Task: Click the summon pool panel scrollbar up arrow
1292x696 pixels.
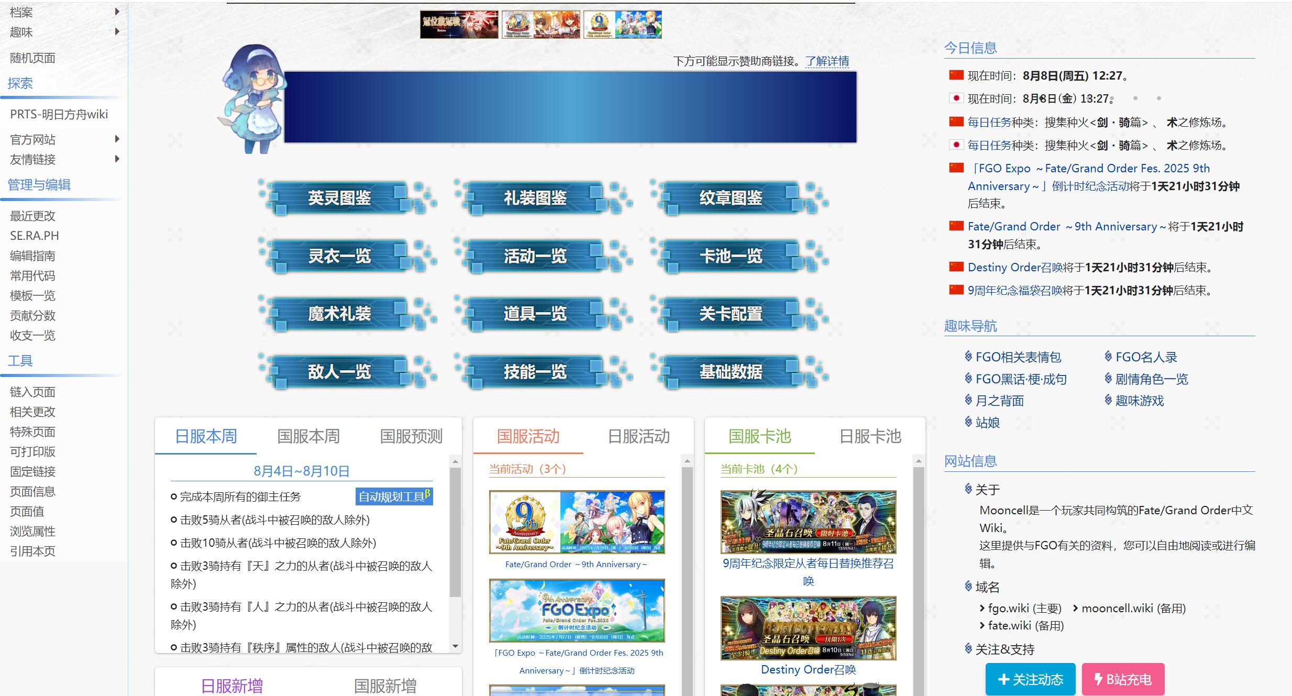Action: (x=919, y=461)
